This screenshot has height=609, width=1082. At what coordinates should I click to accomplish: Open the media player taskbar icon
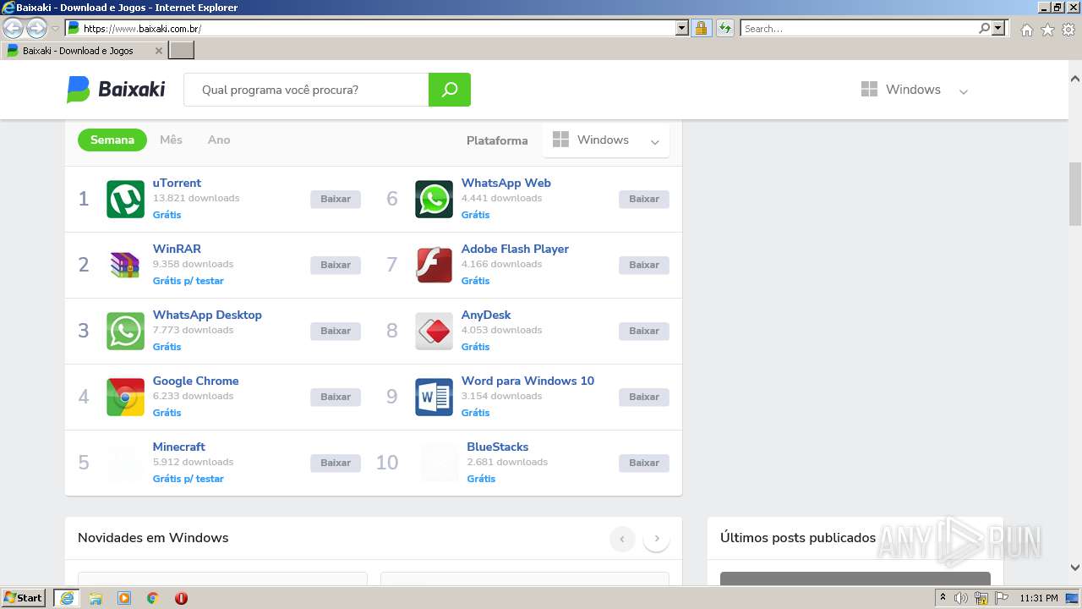click(x=124, y=598)
